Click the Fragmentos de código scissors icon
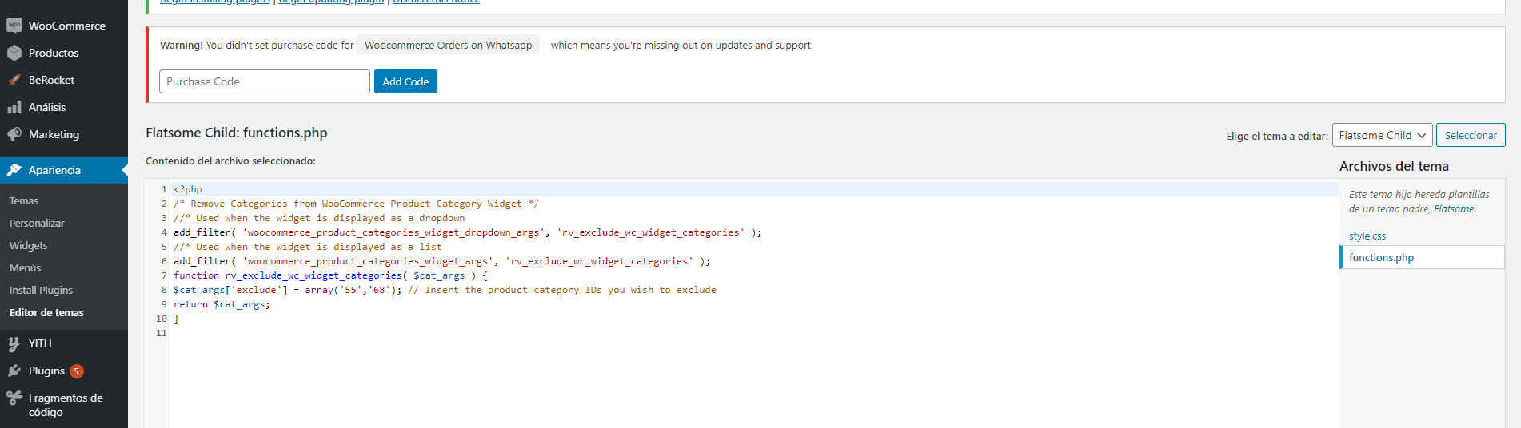1521x428 pixels. [x=14, y=398]
